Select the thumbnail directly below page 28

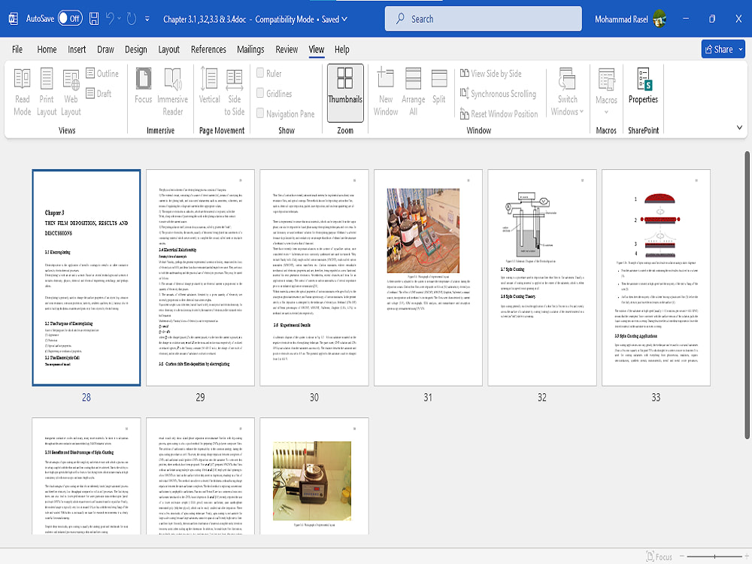click(86, 476)
